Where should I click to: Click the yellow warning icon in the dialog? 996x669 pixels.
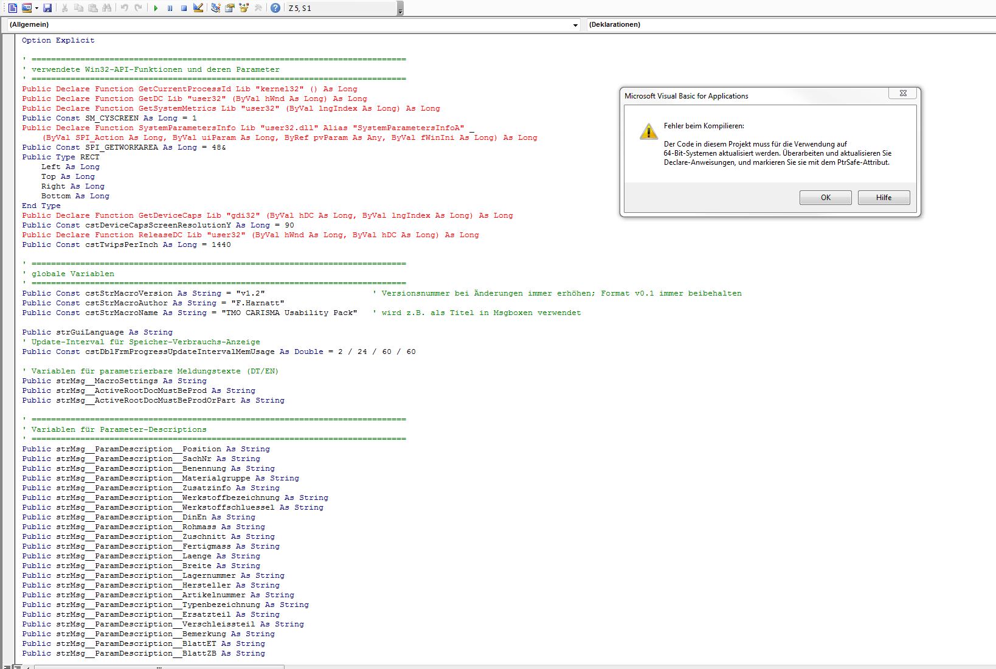click(648, 131)
